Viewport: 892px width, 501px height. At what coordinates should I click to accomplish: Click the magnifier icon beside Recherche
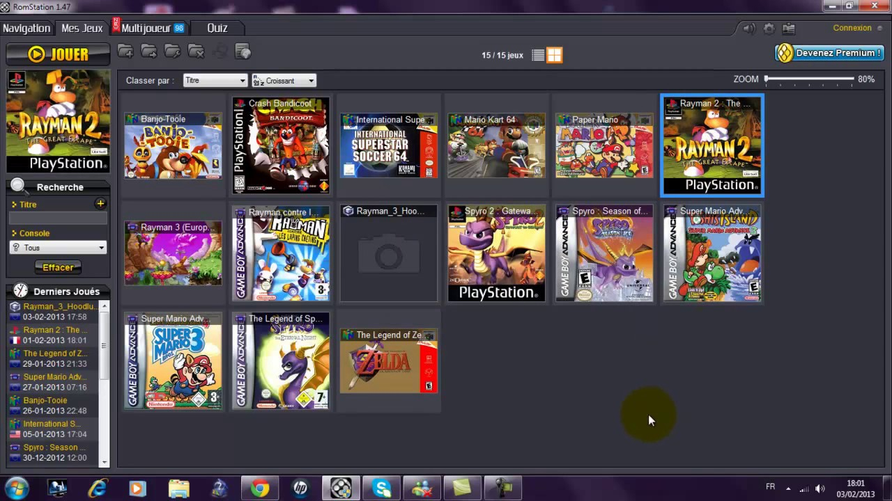point(19,186)
